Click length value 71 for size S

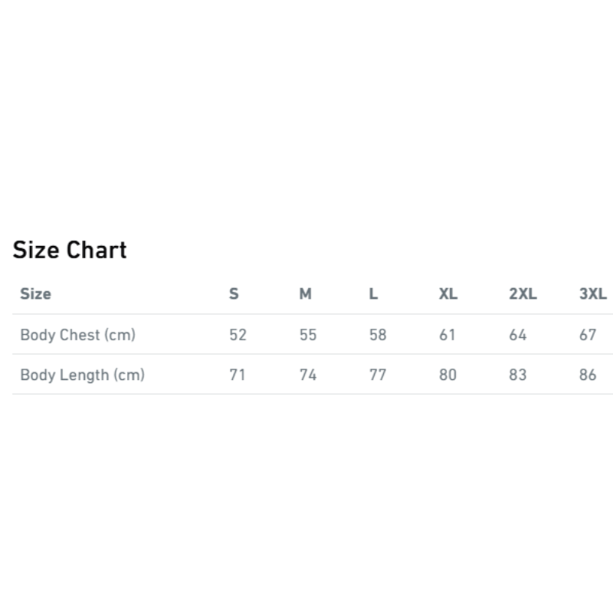238,375
